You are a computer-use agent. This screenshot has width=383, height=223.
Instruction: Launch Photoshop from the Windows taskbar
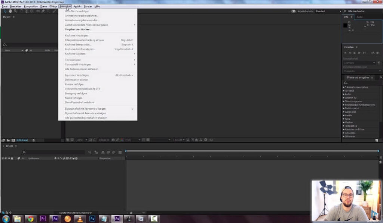tap(92, 219)
